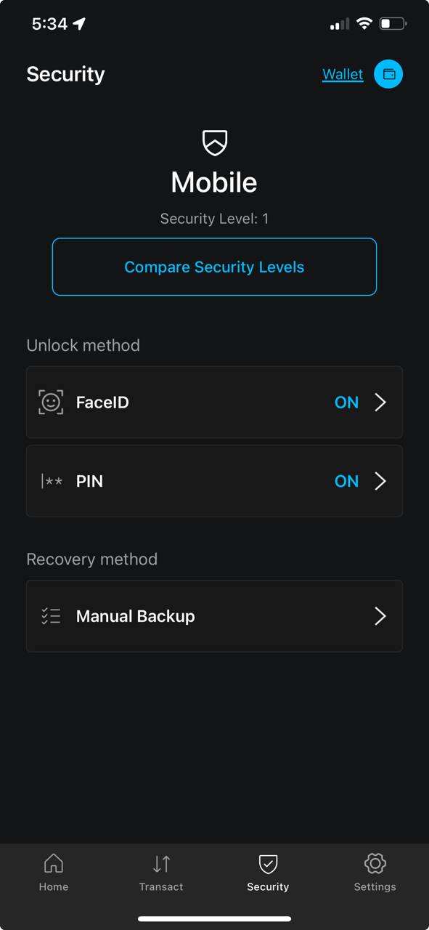Image resolution: width=429 pixels, height=930 pixels.
Task: Tap the iOS home indicator bar
Action: coord(214,919)
